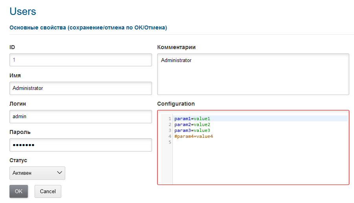
Task: Click the Основные свойства section header
Action: coord(88,28)
